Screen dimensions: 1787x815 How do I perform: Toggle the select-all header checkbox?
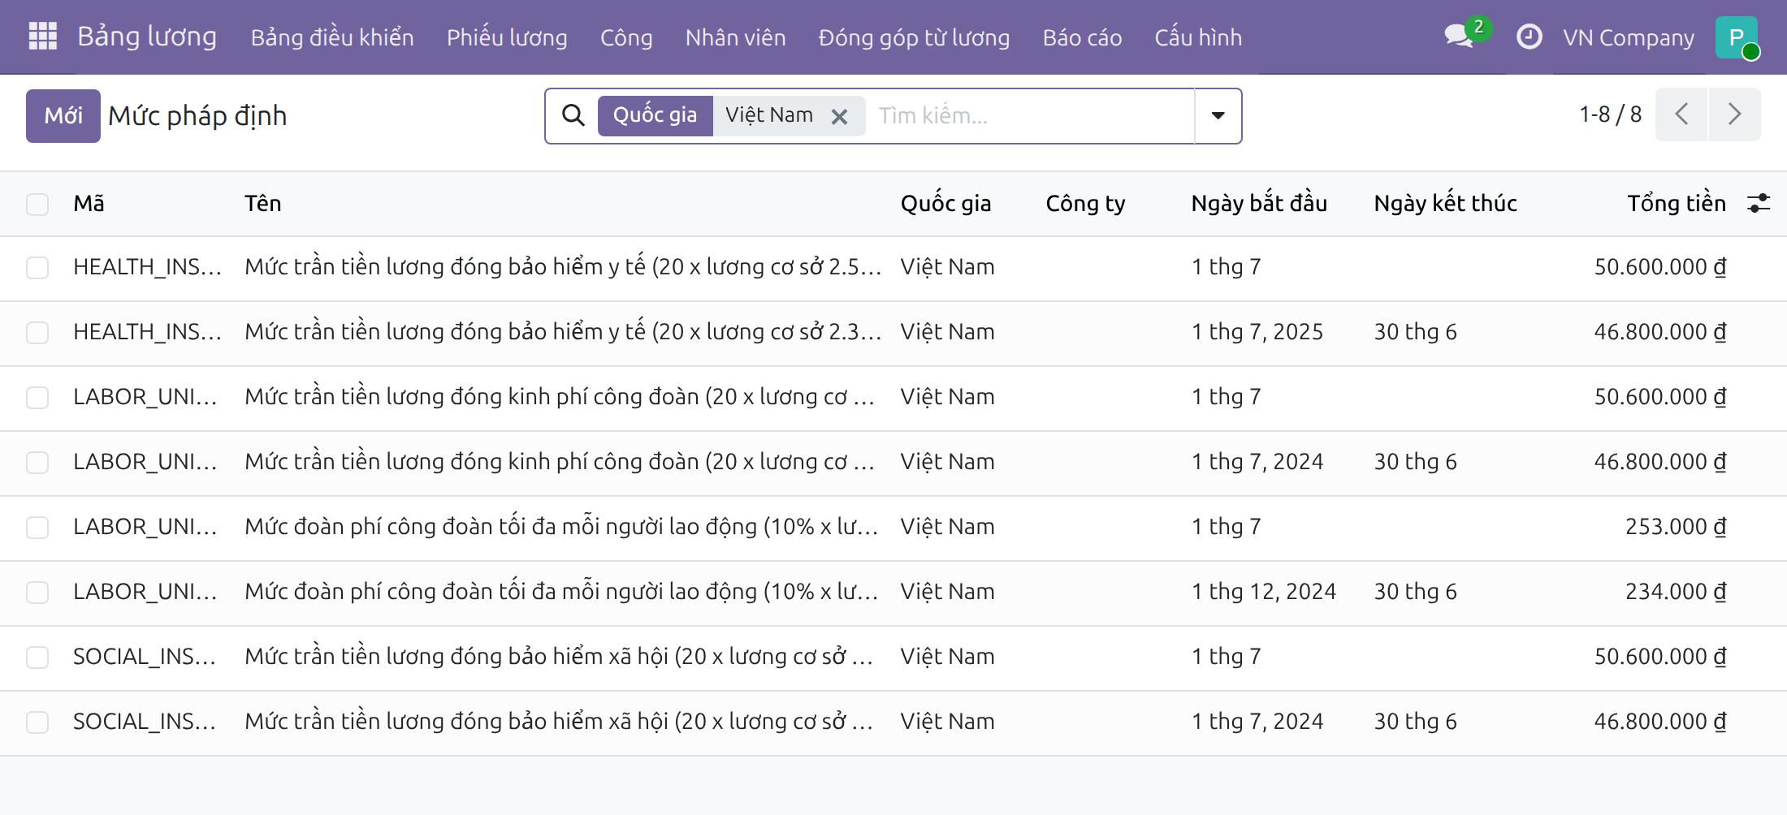pyautogui.click(x=37, y=204)
